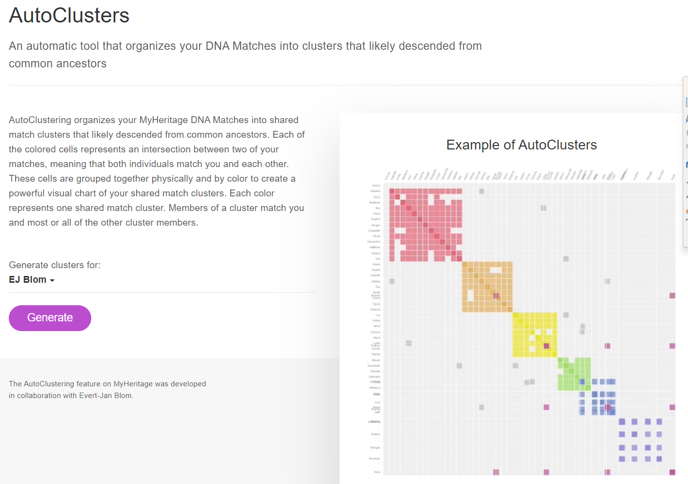Image resolution: width=688 pixels, height=484 pixels.
Task: Click the AutoClustering description paragraph
Action: point(157,171)
